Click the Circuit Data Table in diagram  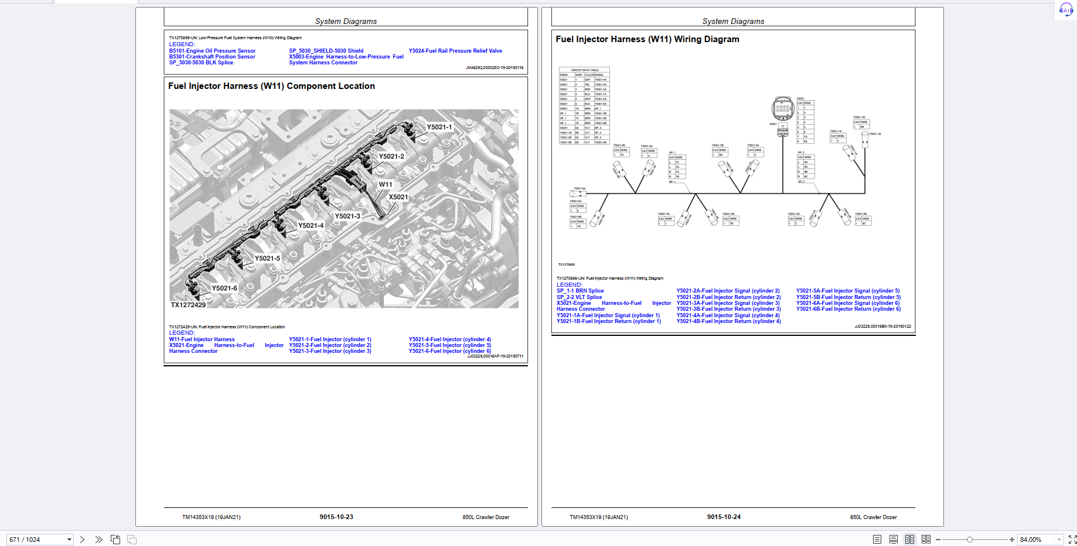point(584,106)
